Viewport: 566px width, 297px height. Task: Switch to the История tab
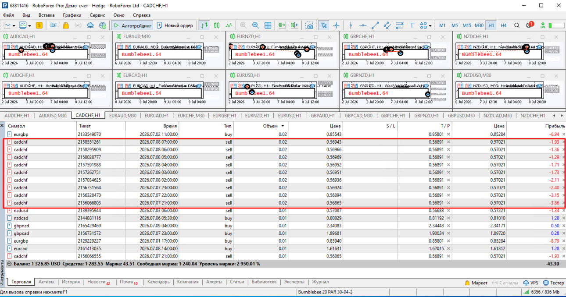coord(71,282)
